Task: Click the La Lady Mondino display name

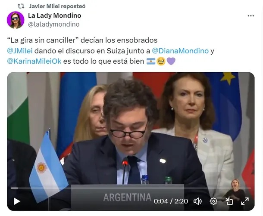Action: pos(55,15)
